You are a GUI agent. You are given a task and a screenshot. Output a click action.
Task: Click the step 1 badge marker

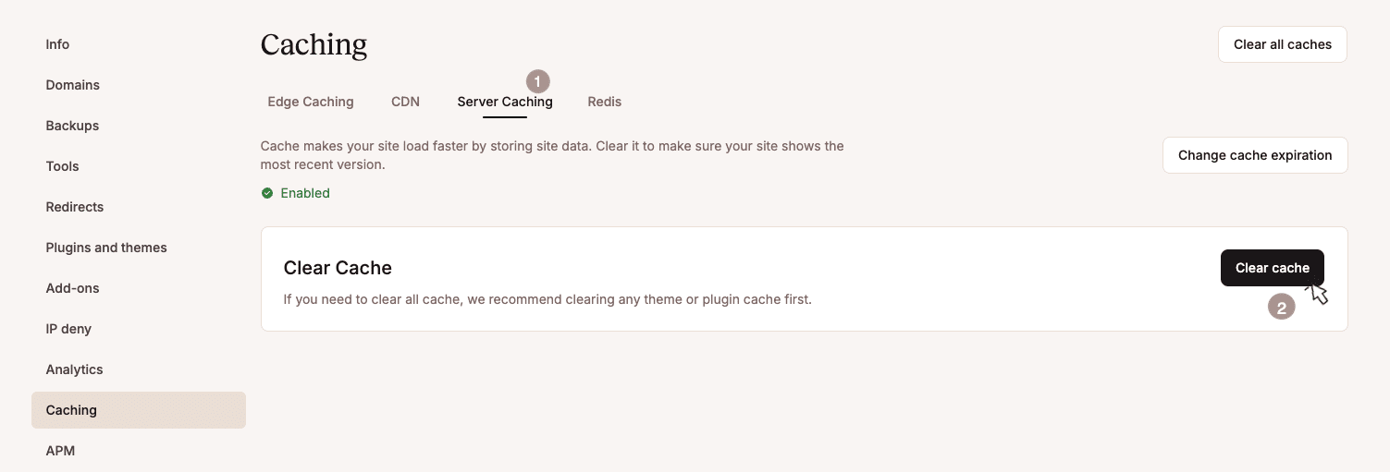[x=537, y=81]
